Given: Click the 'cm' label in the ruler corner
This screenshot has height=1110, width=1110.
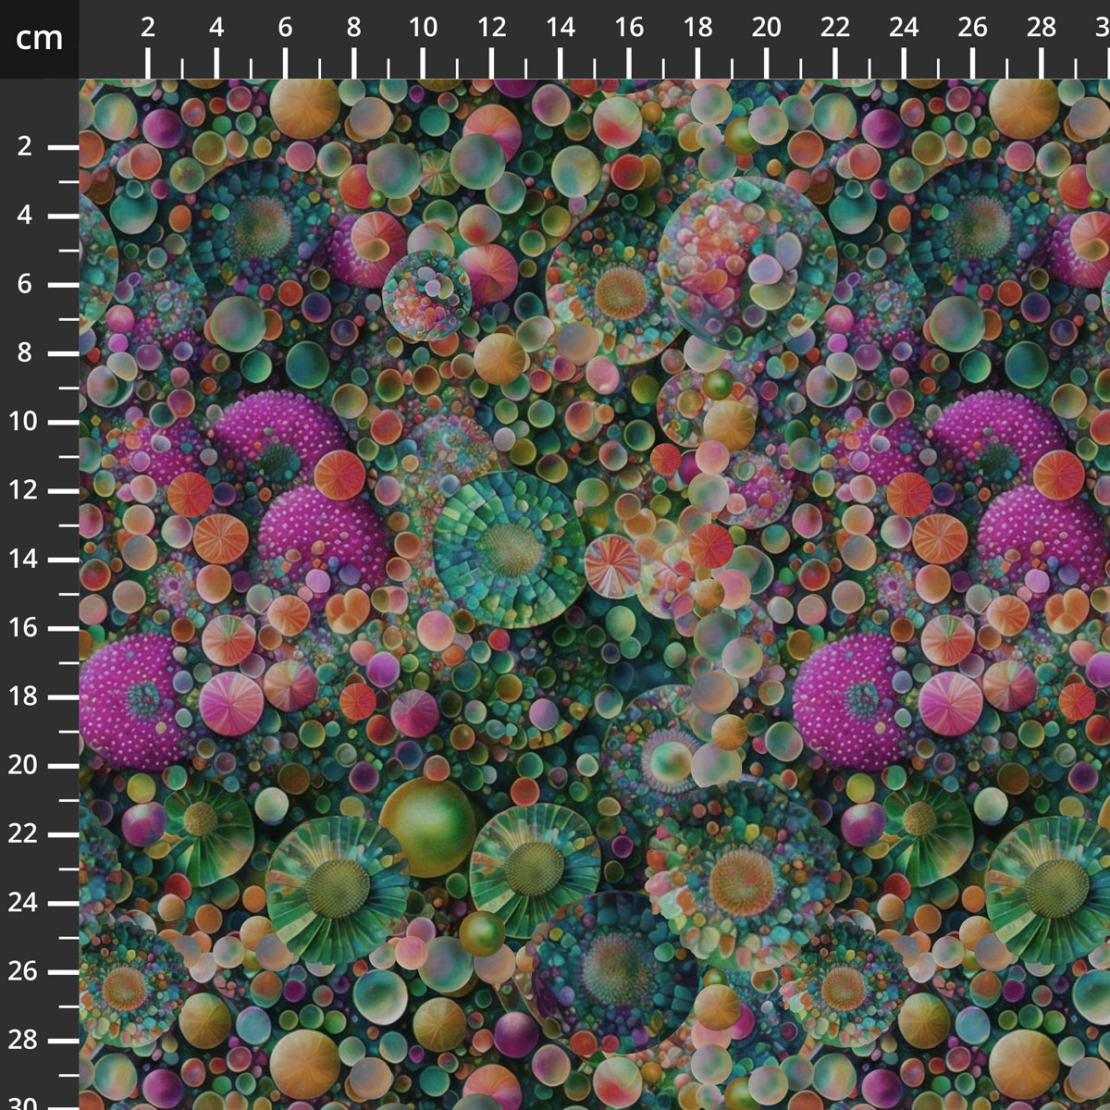Looking at the screenshot, I should 37,39.
